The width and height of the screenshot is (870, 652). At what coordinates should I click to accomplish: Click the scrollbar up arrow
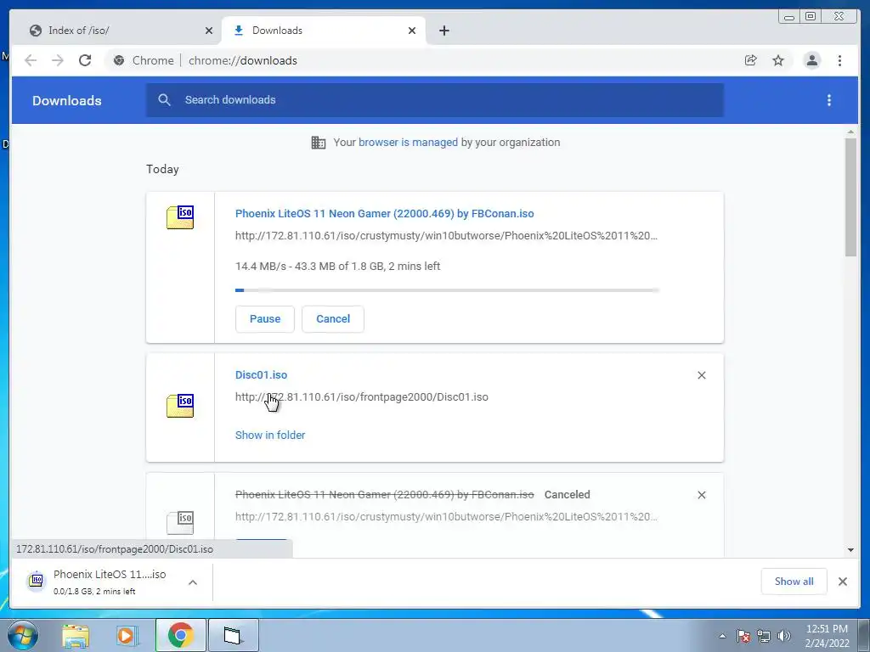[x=850, y=132]
